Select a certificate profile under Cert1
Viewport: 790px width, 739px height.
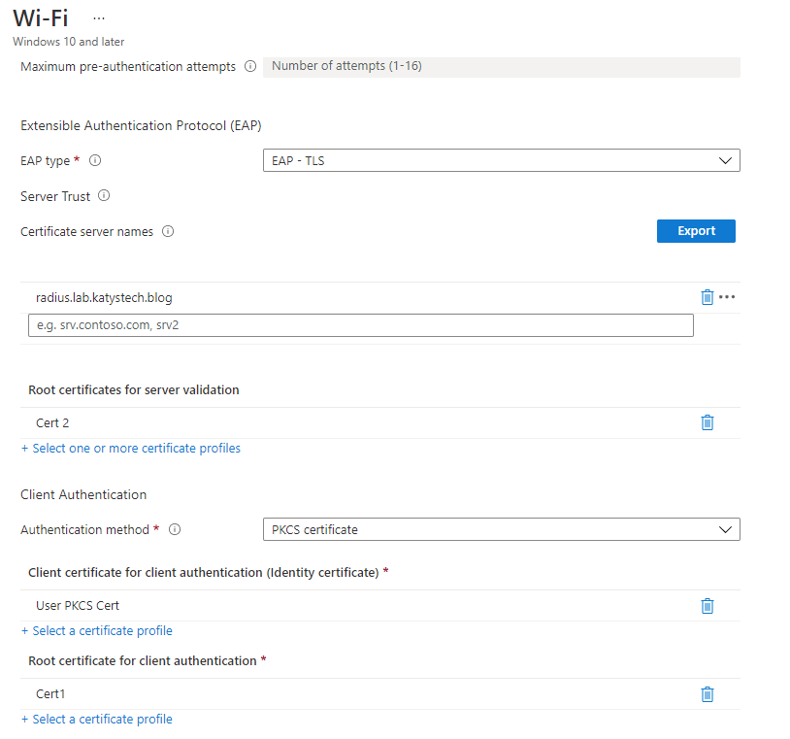click(97, 720)
